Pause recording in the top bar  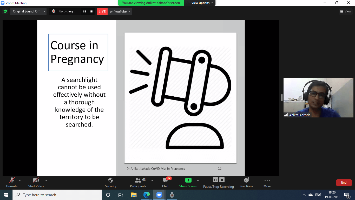click(84, 11)
